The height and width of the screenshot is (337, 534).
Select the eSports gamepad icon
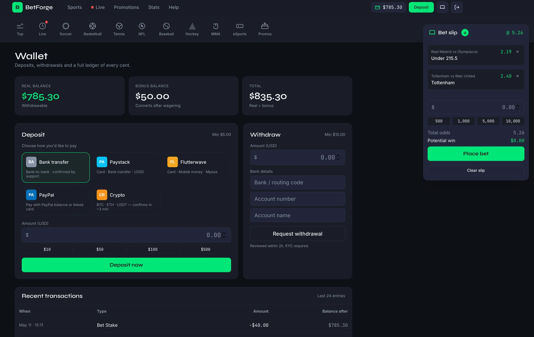pyautogui.click(x=240, y=26)
